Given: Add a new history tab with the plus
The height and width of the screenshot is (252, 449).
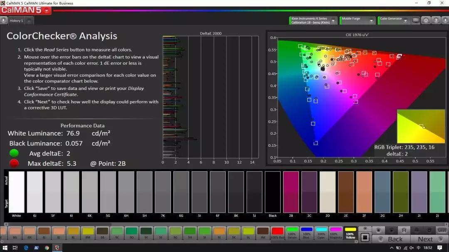Looking at the screenshot, I should (x=30, y=21).
